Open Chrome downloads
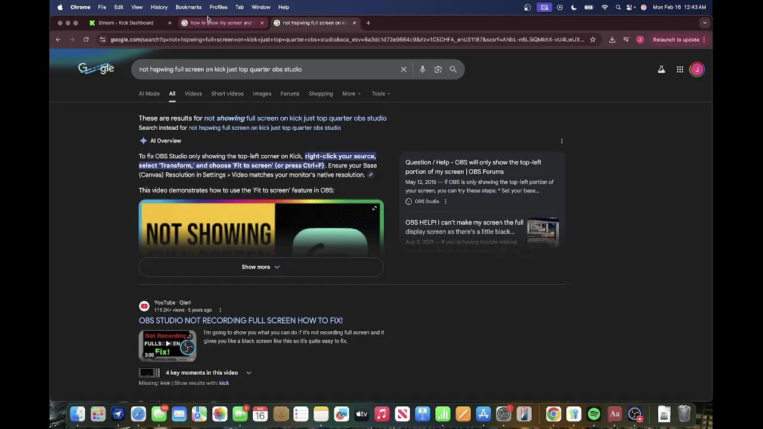 point(612,39)
